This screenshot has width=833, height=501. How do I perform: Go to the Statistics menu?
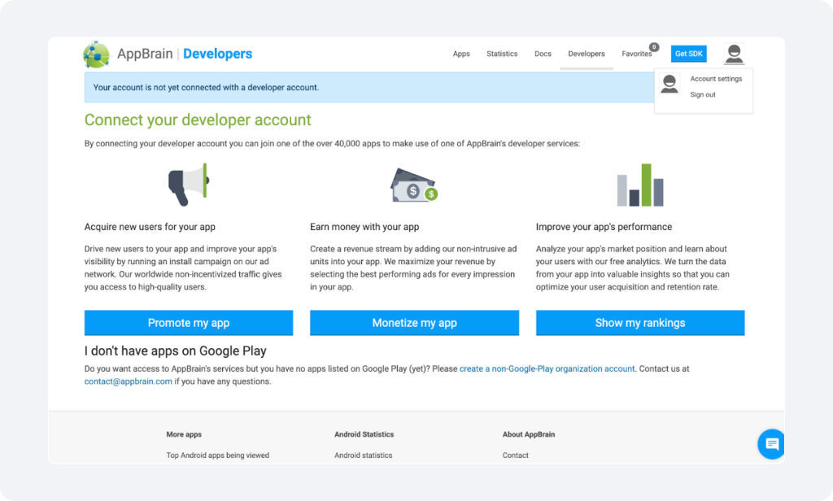(x=502, y=54)
